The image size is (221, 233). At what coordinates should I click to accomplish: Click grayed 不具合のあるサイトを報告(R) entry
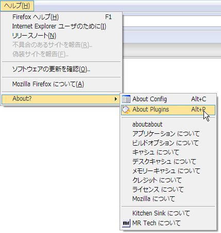[x=61, y=45]
